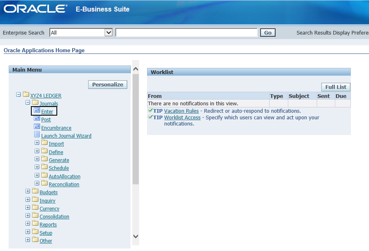This screenshot has width=369, height=251.
Task: Click the Journals folder icon
Action: tap(35, 102)
